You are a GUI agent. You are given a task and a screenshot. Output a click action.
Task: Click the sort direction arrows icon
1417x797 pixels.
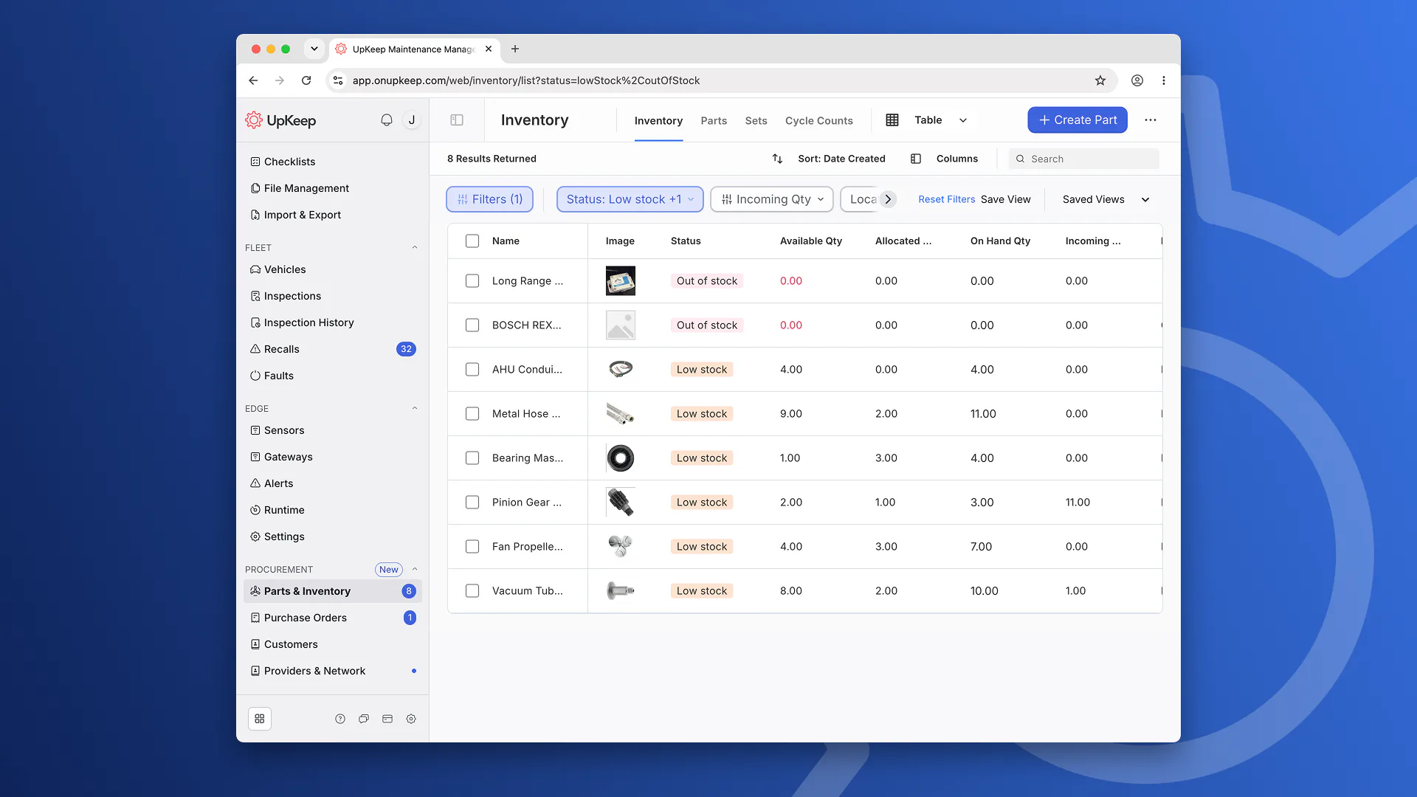777,159
